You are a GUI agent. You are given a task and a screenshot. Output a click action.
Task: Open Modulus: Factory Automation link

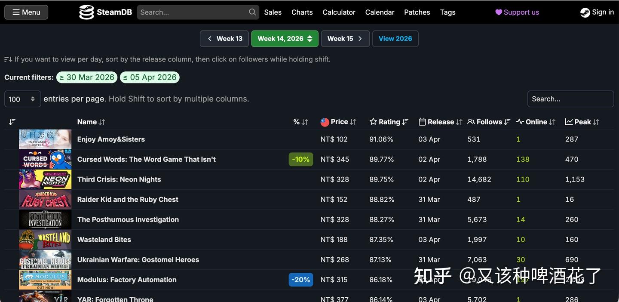click(x=127, y=280)
